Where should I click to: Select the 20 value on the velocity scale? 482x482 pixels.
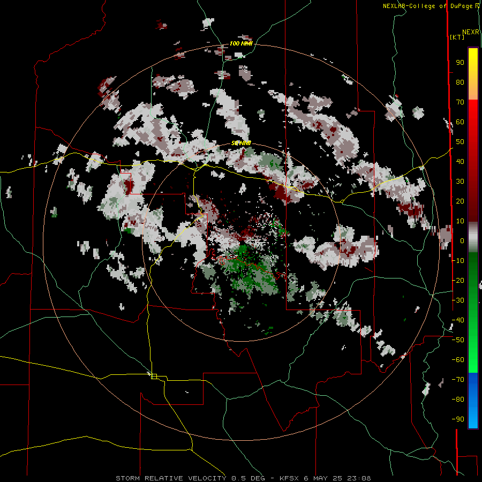pos(460,201)
